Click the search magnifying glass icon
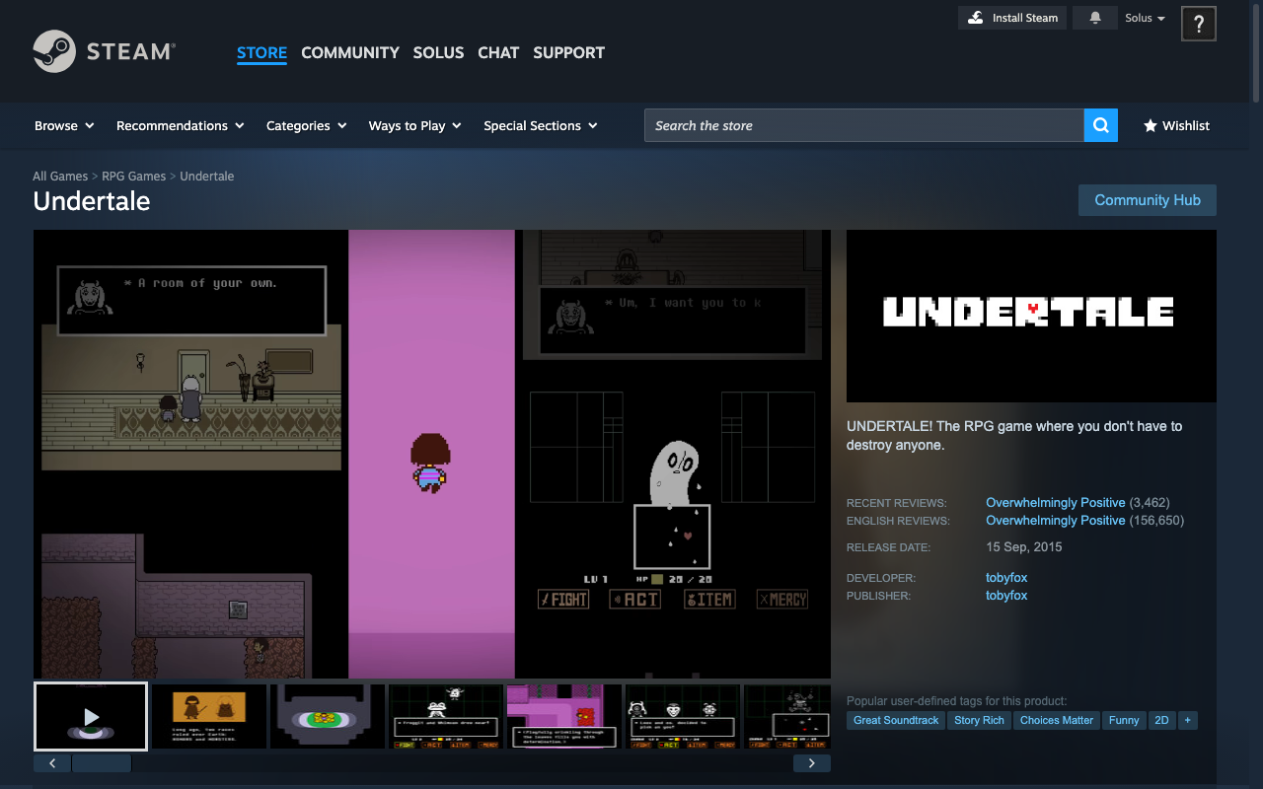This screenshot has height=789, width=1263. 1100,125
